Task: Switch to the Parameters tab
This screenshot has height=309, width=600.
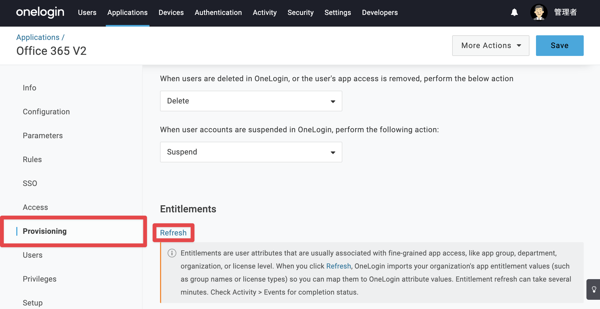Action: (x=43, y=135)
